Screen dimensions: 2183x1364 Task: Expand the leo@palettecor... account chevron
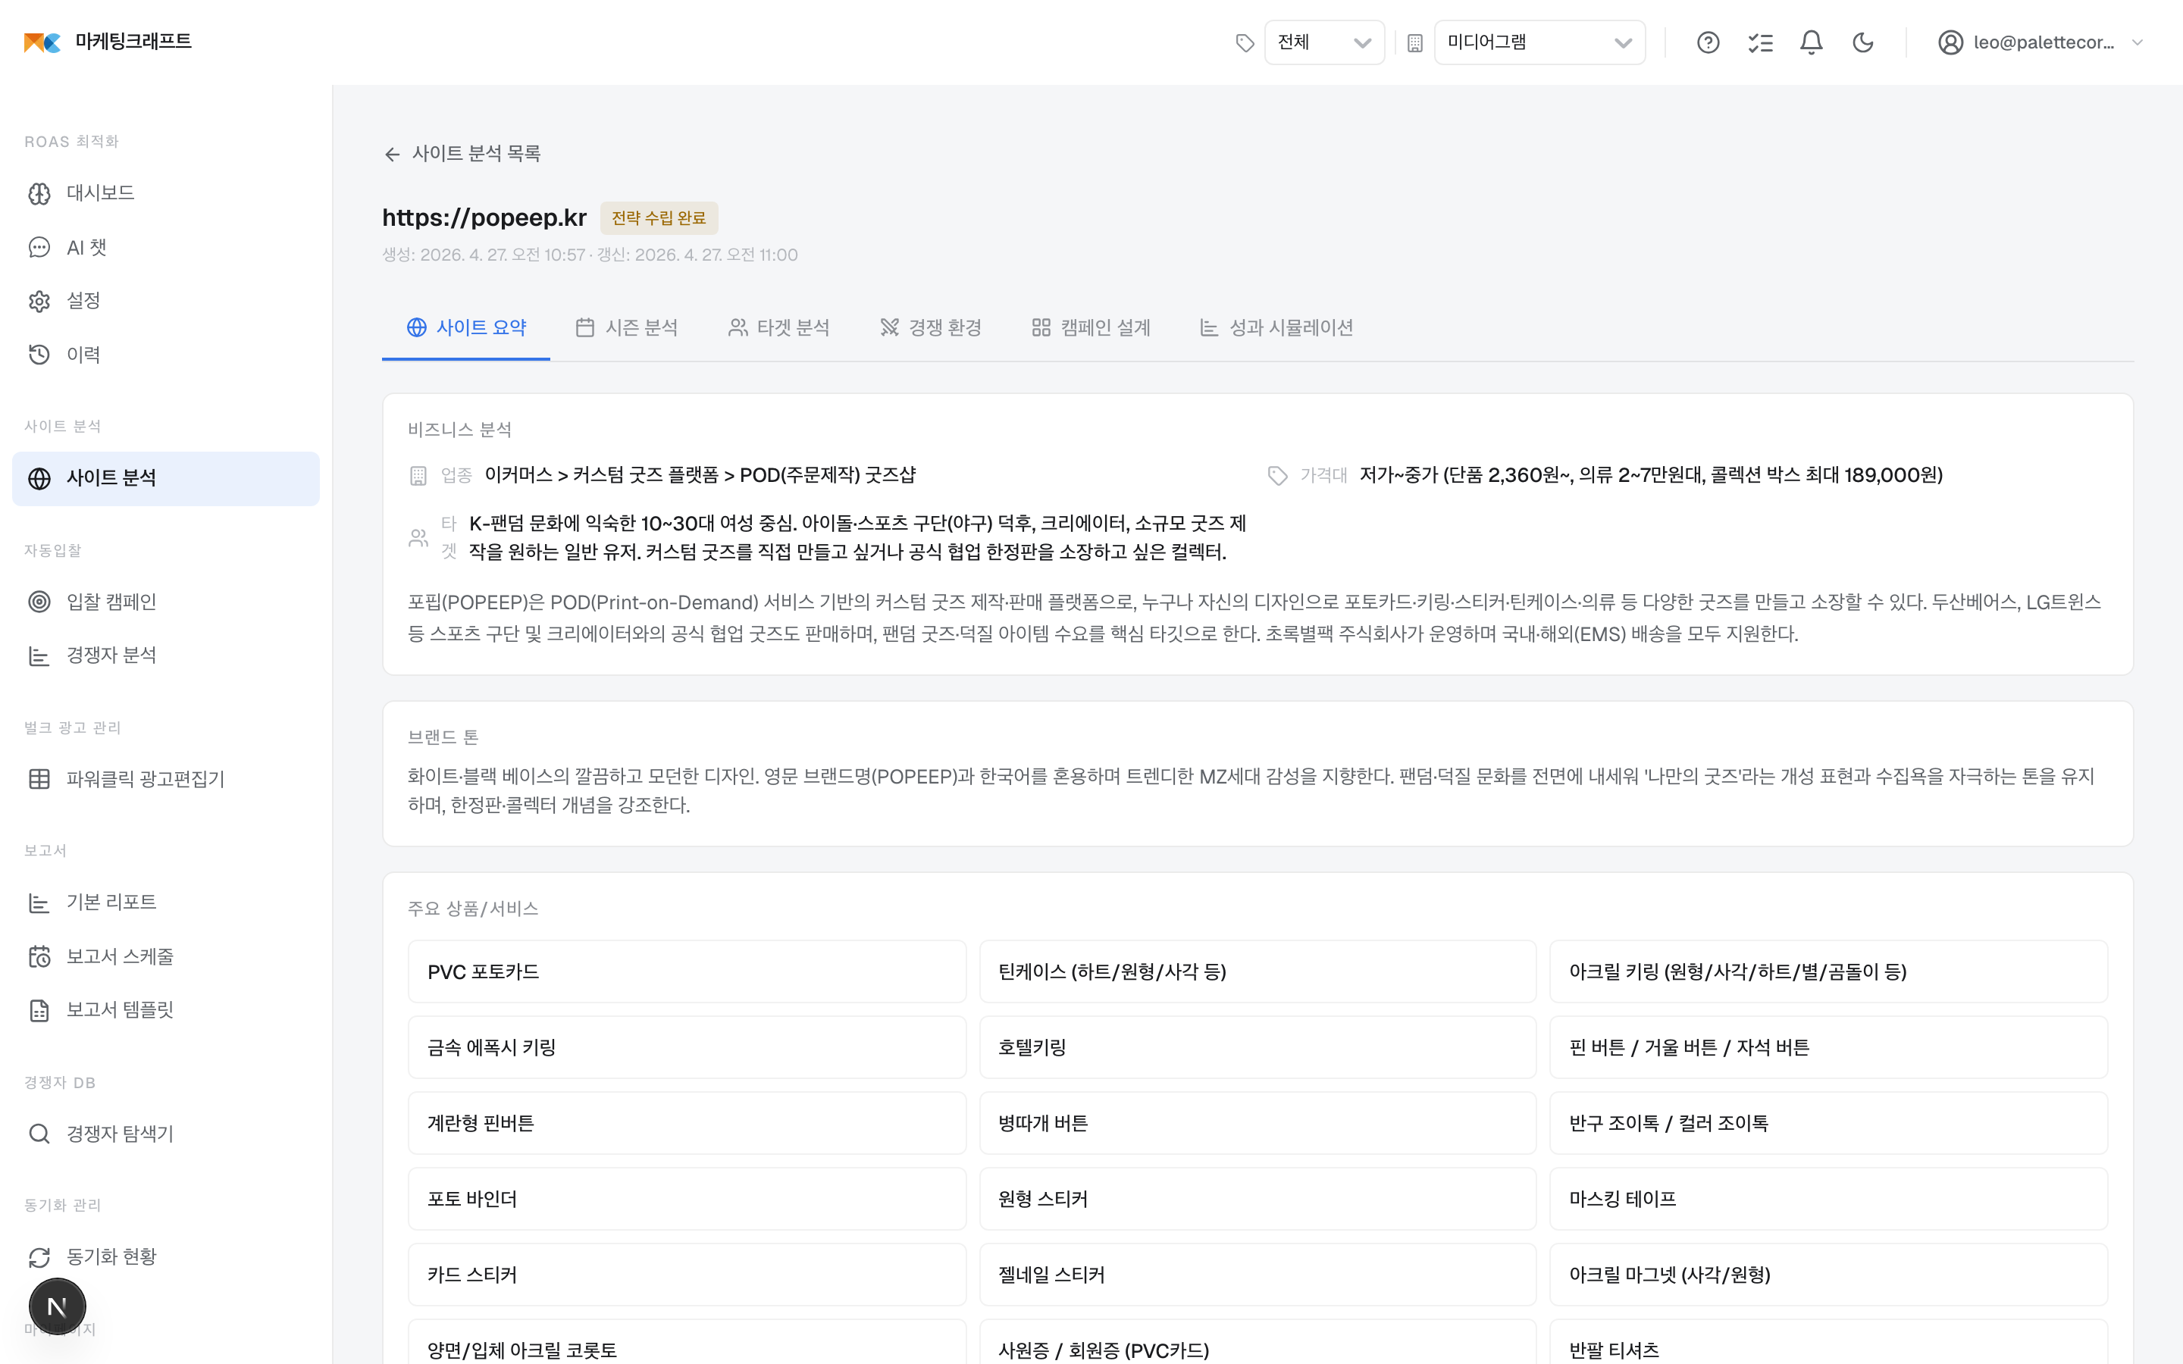2137,42
